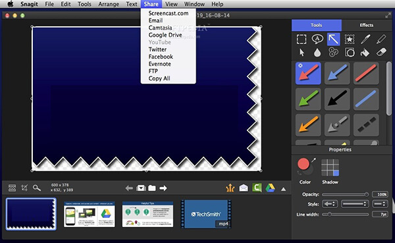Open the File menu
Image resolution: width=395 pixels, height=243 pixels.
coord(49,4)
